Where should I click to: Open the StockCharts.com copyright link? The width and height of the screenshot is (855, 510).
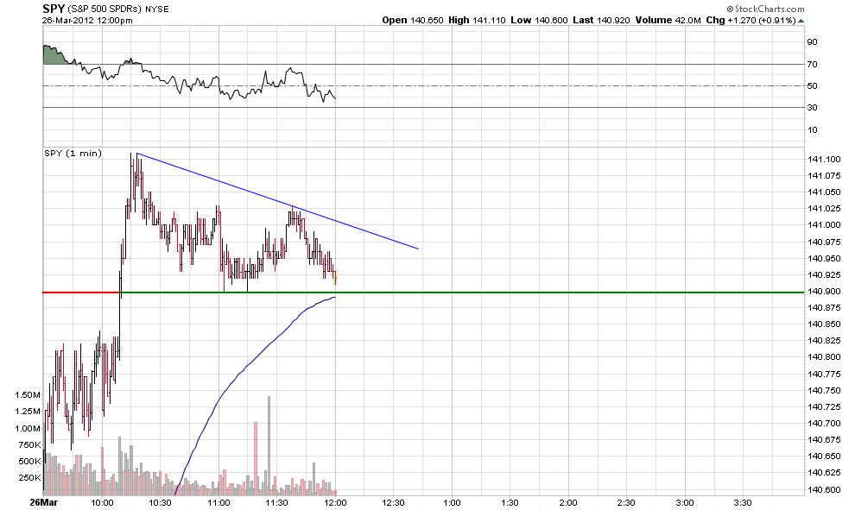click(x=765, y=9)
